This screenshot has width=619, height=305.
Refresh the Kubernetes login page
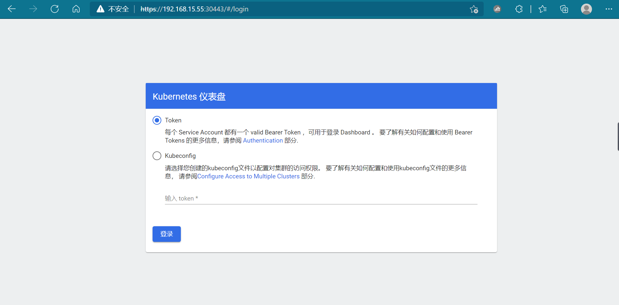point(55,9)
